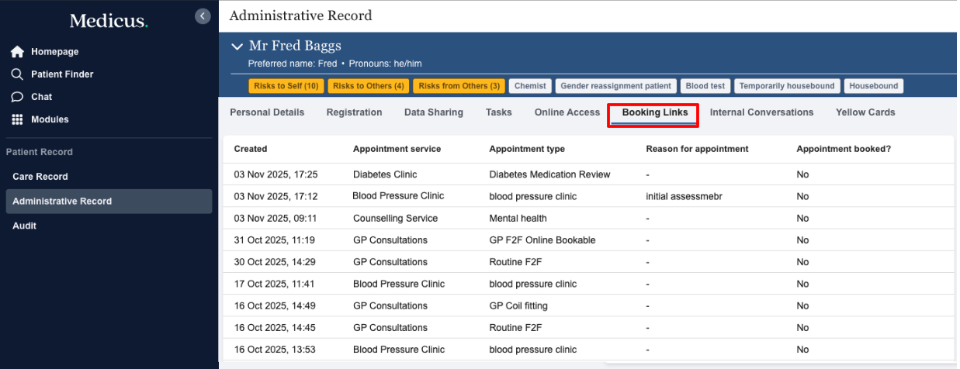Click the Created column header
960x369 pixels.
click(x=251, y=149)
